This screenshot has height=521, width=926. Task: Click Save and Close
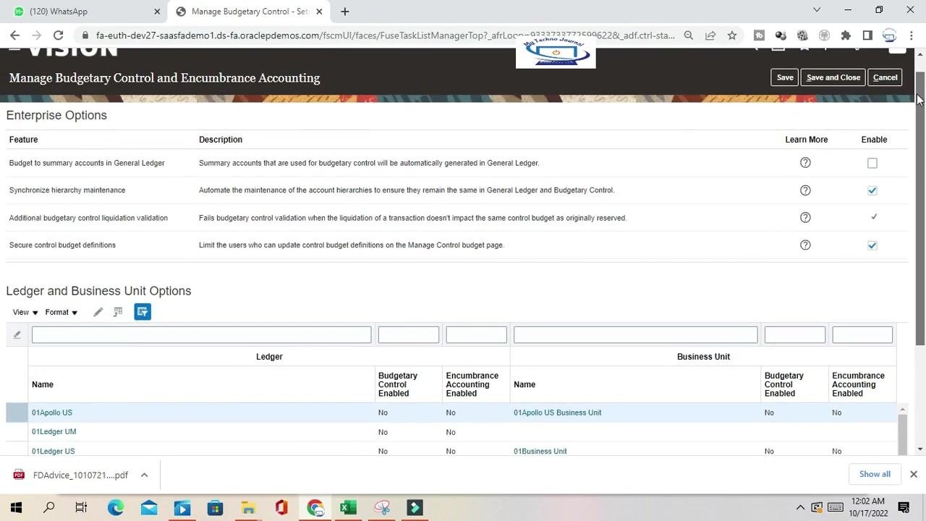pos(833,77)
